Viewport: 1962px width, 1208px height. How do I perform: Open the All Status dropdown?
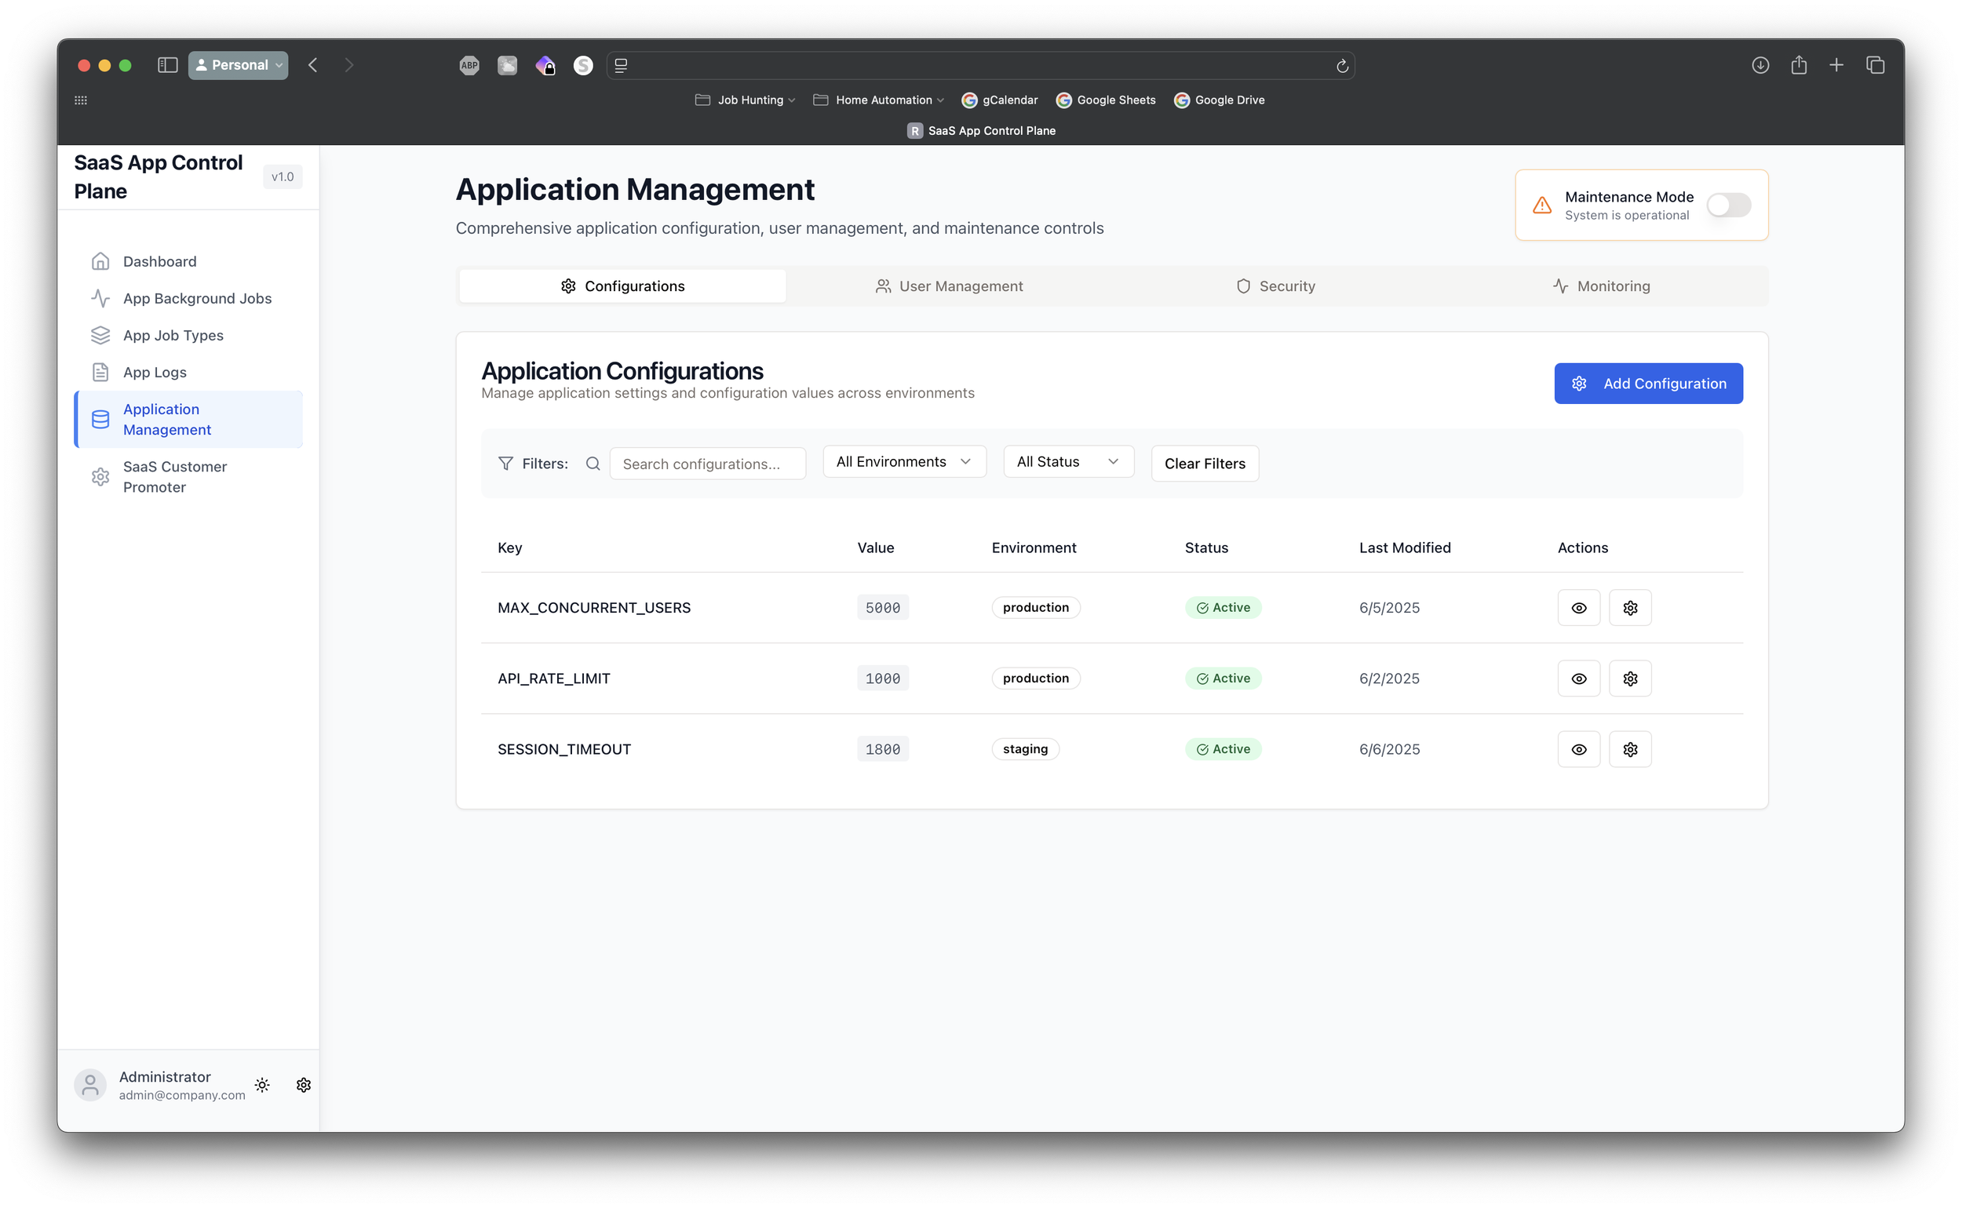tap(1067, 462)
